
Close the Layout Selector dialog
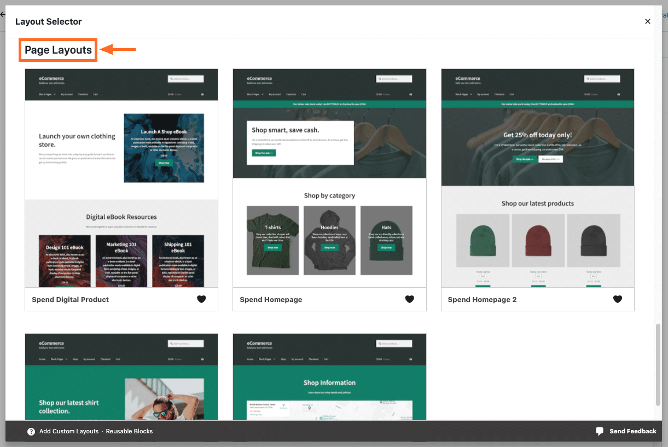pos(647,21)
